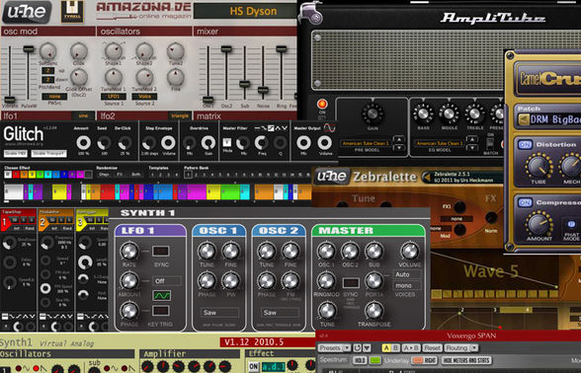Toggle the red ON power light on AmpliTube
Viewport: 581px width, 373px height.
tap(322, 104)
